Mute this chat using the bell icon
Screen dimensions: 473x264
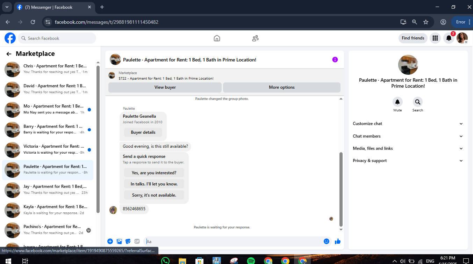click(397, 102)
